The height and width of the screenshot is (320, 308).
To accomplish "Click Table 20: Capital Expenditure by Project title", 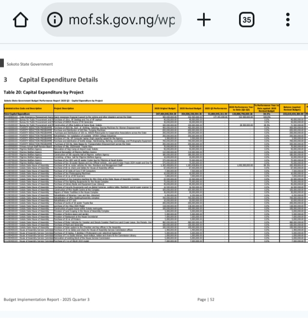I will [x=43, y=92].
